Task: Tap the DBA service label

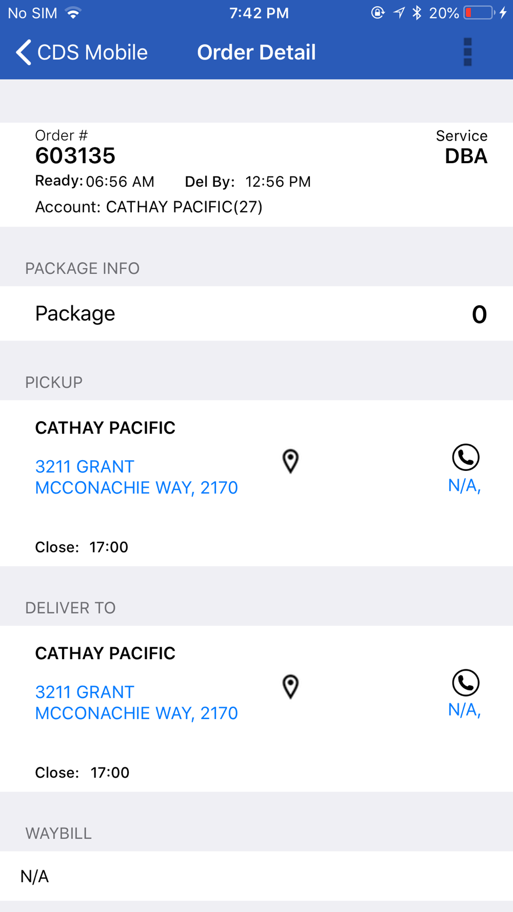Action: (x=466, y=156)
